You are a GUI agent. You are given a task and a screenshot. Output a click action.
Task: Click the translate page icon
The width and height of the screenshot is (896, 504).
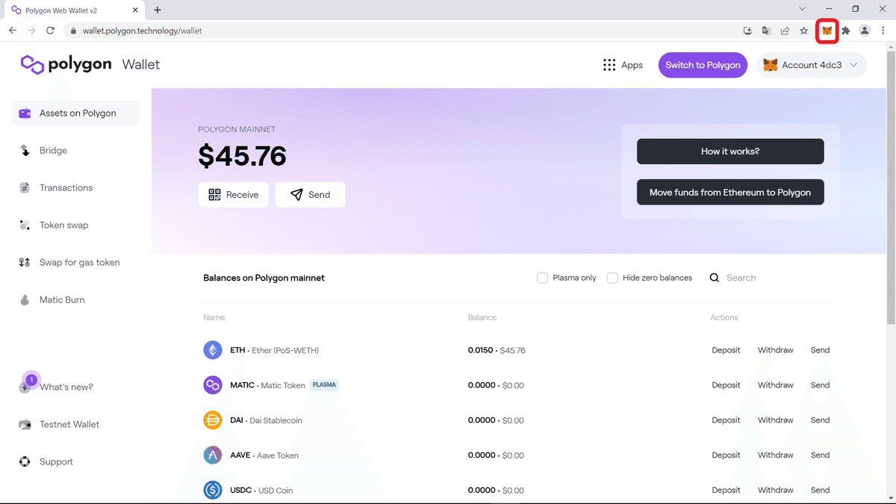(767, 31)
